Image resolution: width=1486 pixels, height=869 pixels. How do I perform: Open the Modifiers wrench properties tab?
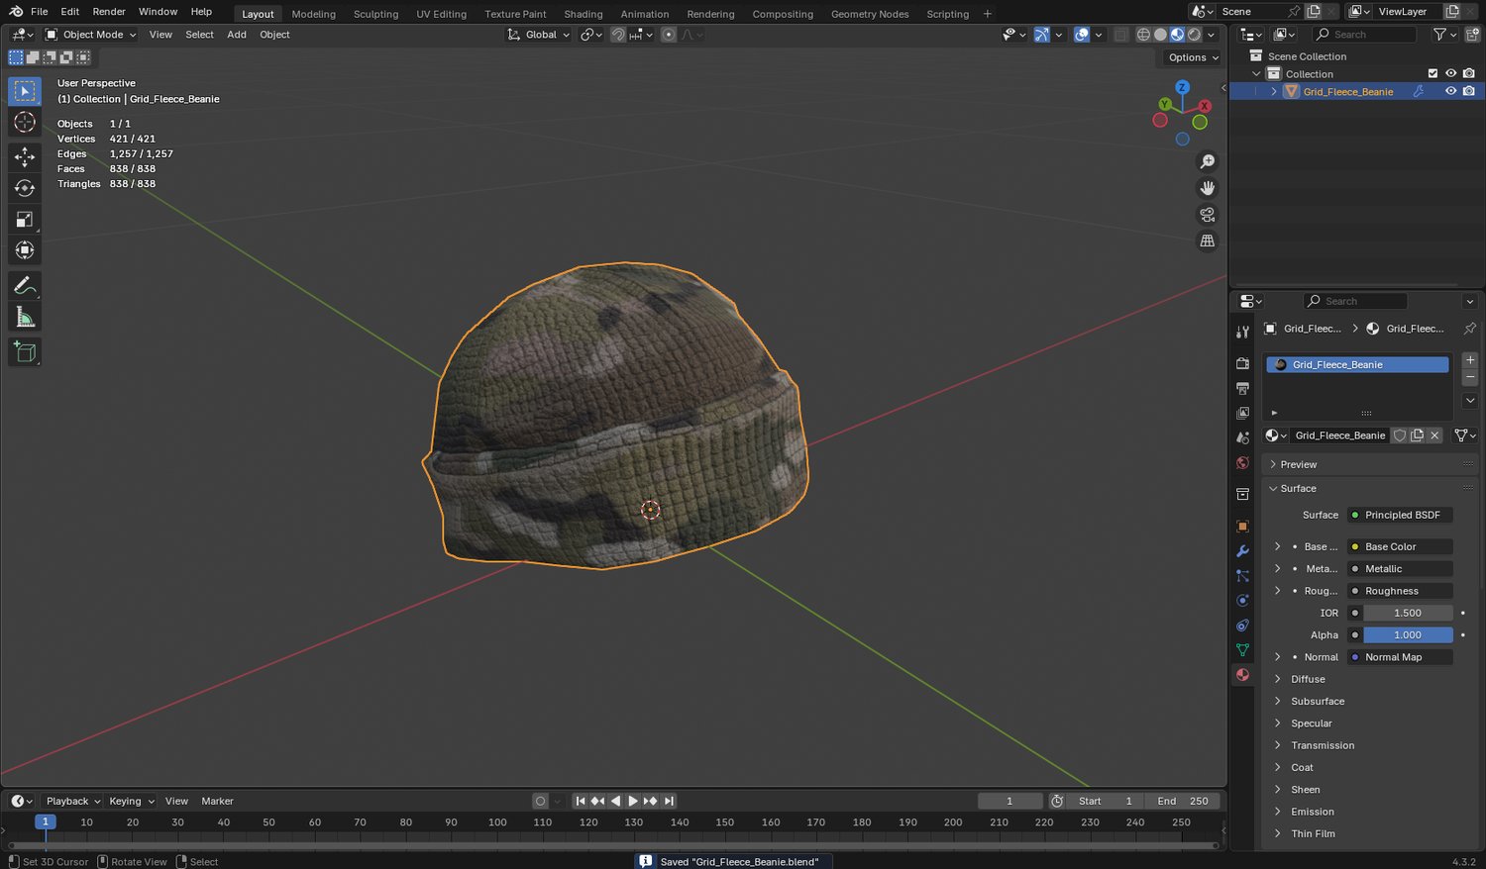click(x=1242, y=551)
